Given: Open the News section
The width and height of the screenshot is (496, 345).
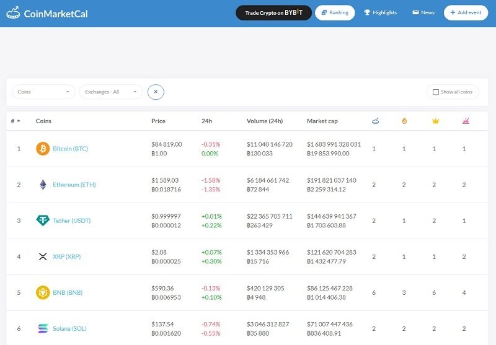Looking at the screenshot, I should click(x=423, y=12).
